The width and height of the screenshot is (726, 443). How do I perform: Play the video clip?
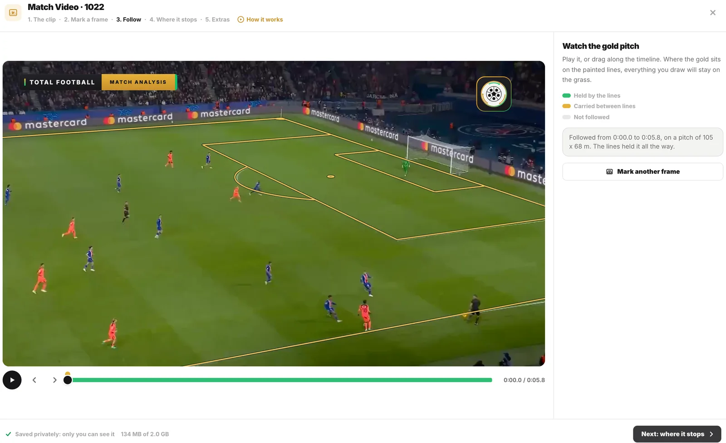[12, 380]
